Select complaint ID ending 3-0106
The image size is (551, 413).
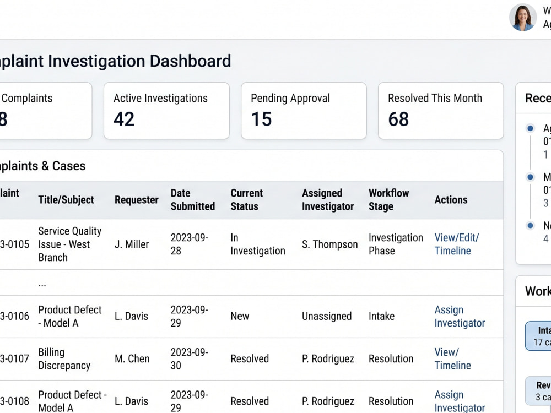pos(14,316)
